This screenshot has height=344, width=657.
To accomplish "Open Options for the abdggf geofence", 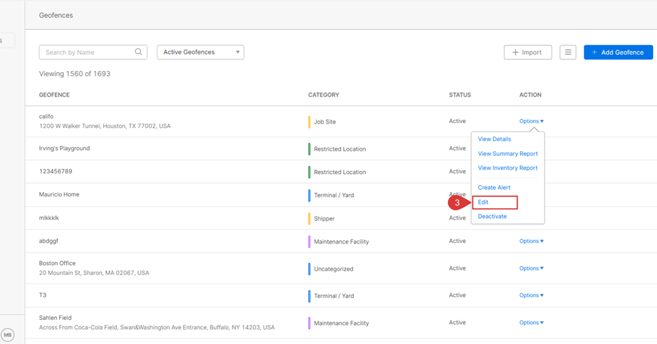I will click(x=531, y=241).
